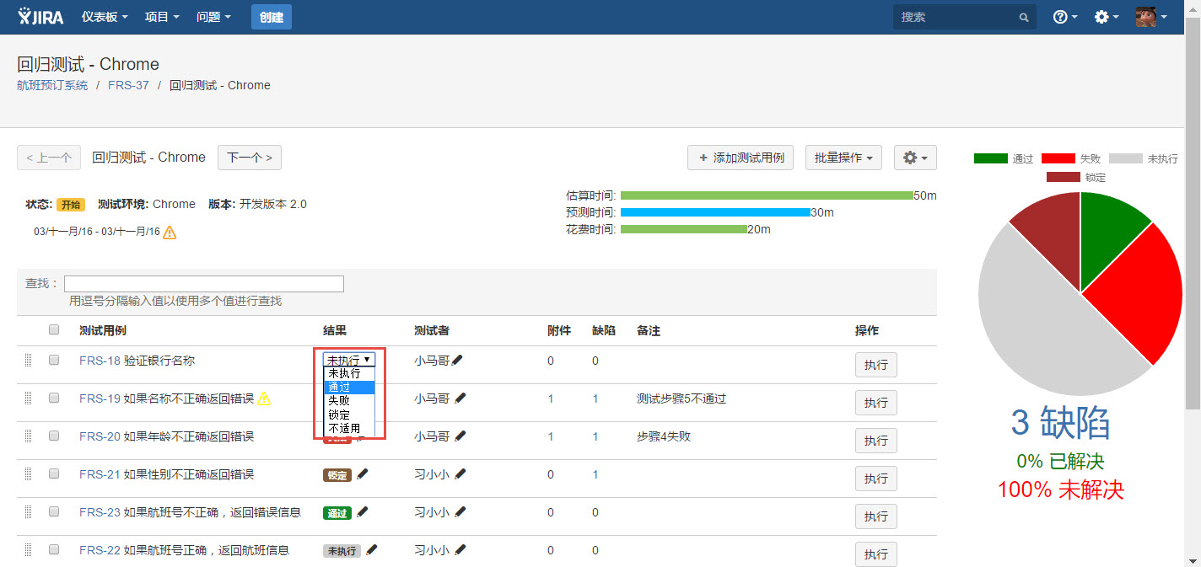1201x567 pixels.
Task: Click the yellow warning icon beside FRS-19
Action: (264, 399)
